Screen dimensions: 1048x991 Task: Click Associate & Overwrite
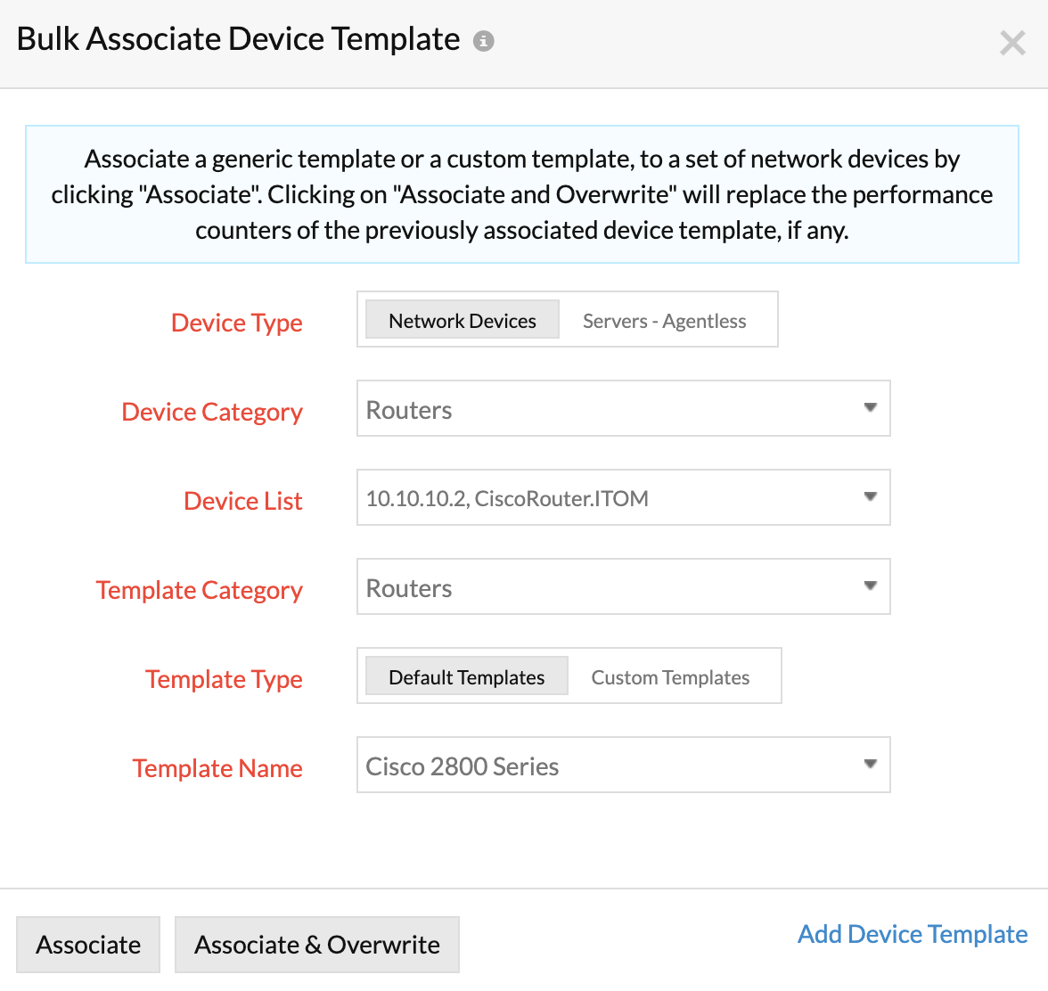click(x=316, y=945)
